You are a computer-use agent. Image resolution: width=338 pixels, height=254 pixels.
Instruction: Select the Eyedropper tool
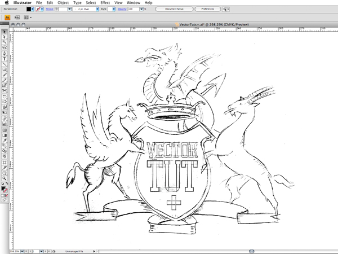5,141
